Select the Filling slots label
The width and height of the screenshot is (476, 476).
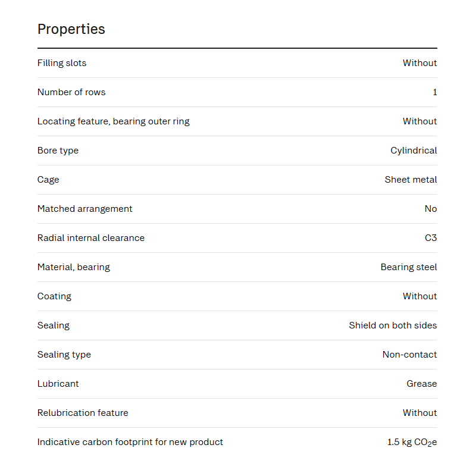tap(62, 63)
